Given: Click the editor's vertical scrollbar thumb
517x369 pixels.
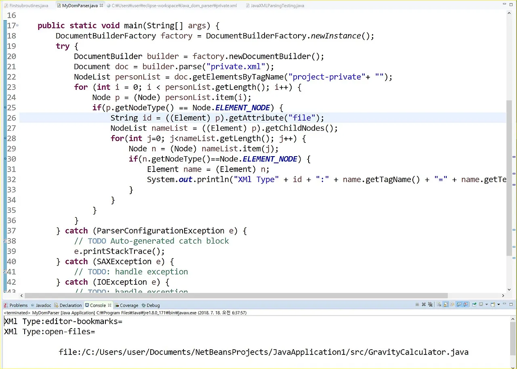Looking at the screenshot, I should (x=509, y=177).
